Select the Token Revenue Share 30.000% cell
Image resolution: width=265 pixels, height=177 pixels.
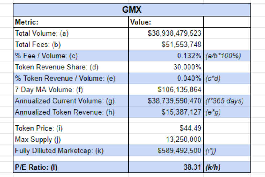[x=187, y=67]
